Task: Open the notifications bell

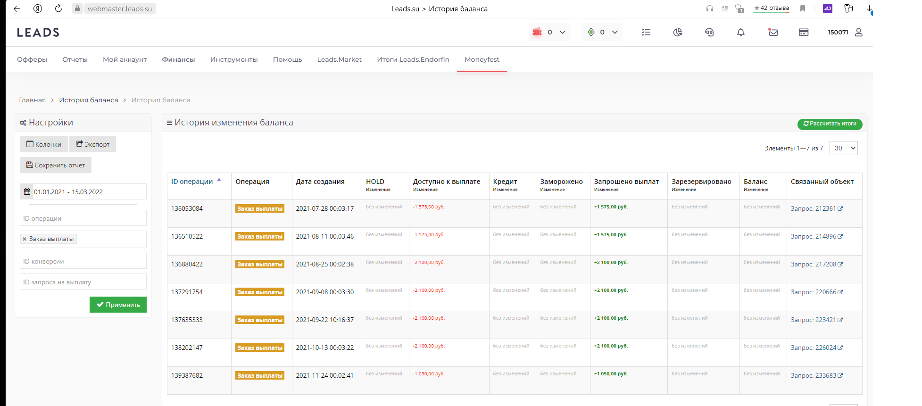Action: click(740, 32)
